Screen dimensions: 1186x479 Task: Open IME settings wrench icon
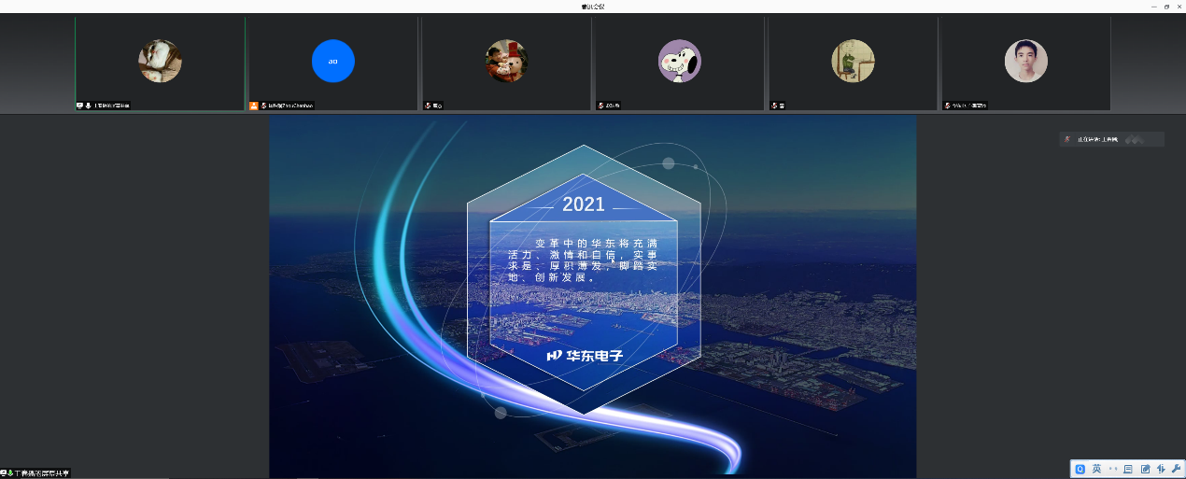pos(1176,469)
